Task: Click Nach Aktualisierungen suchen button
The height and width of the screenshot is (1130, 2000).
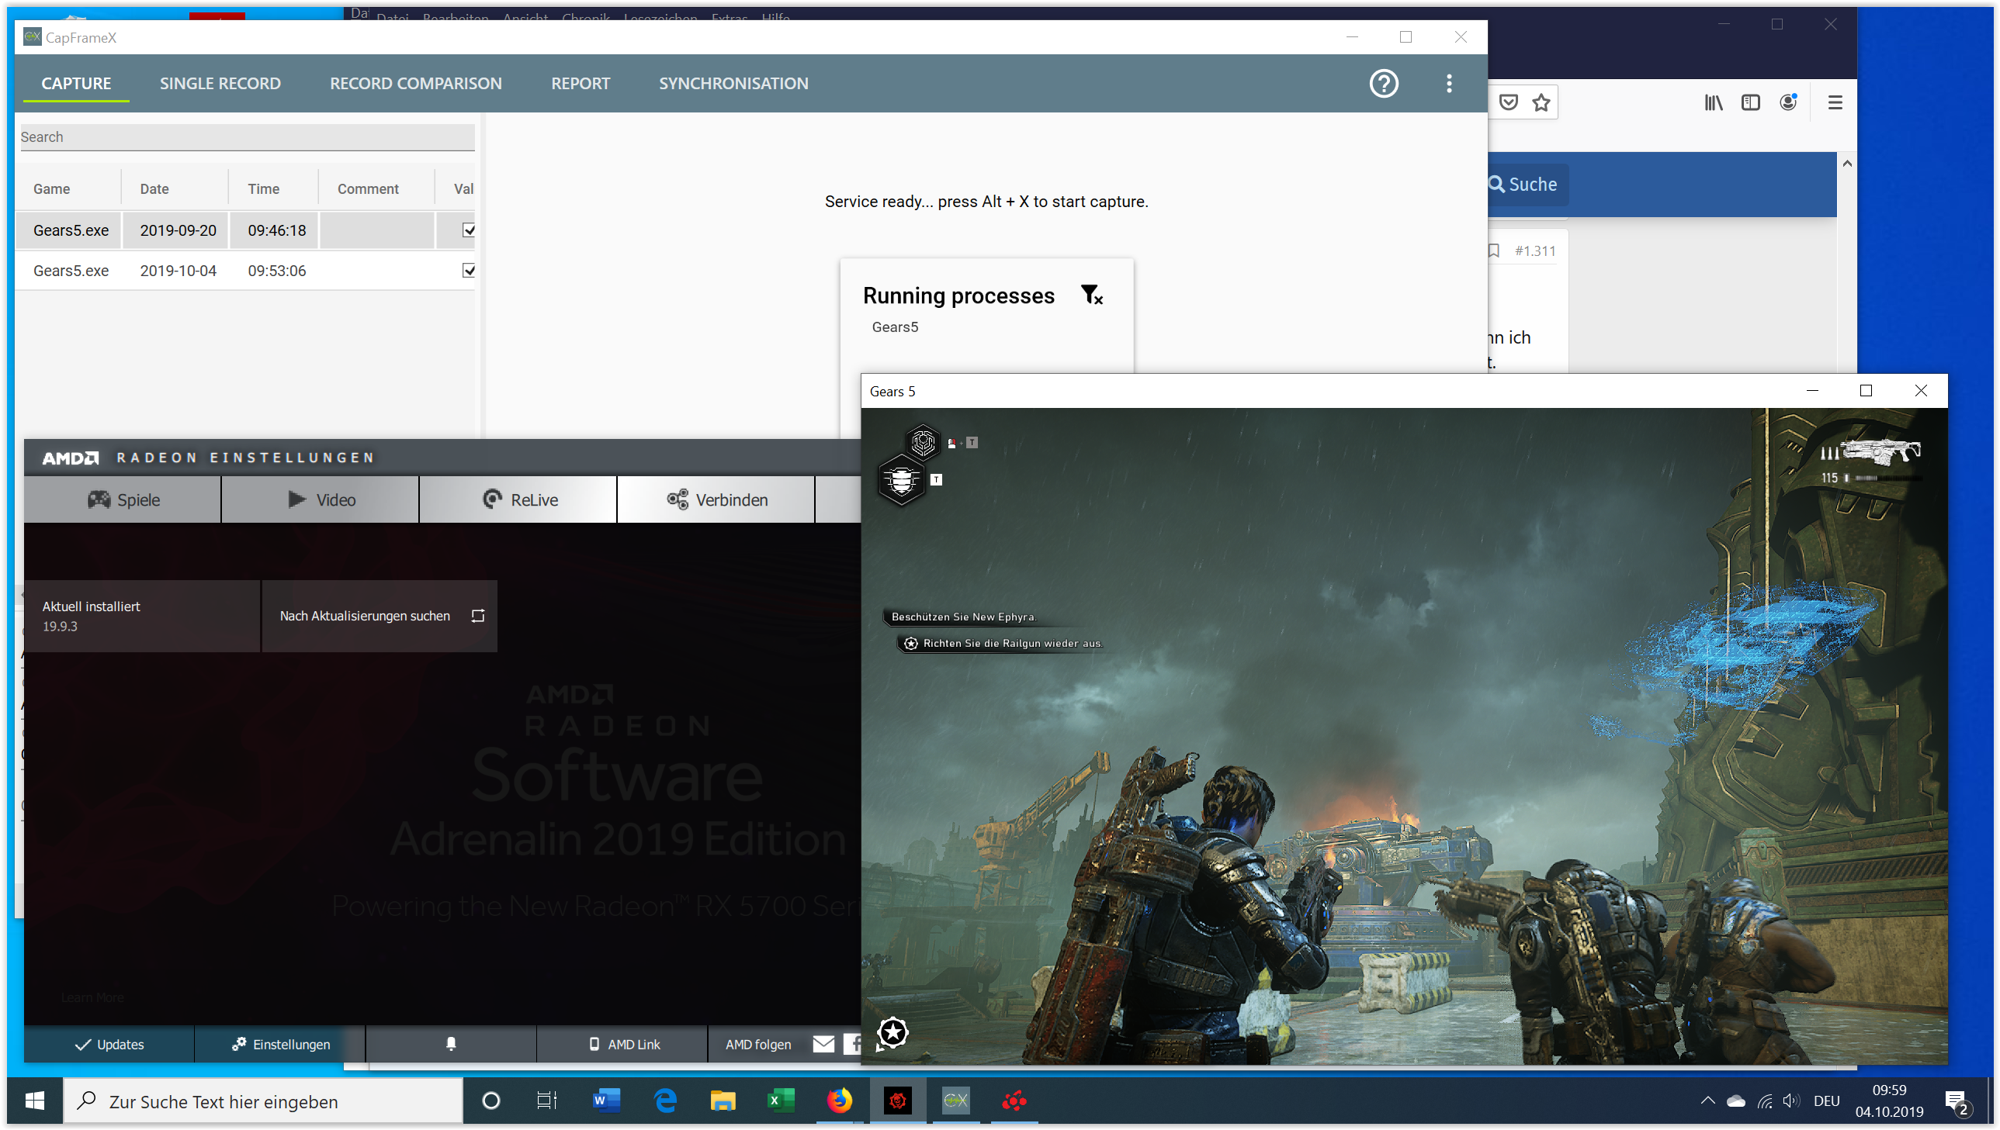Action: pyautogui.click(x=380, y=616)
